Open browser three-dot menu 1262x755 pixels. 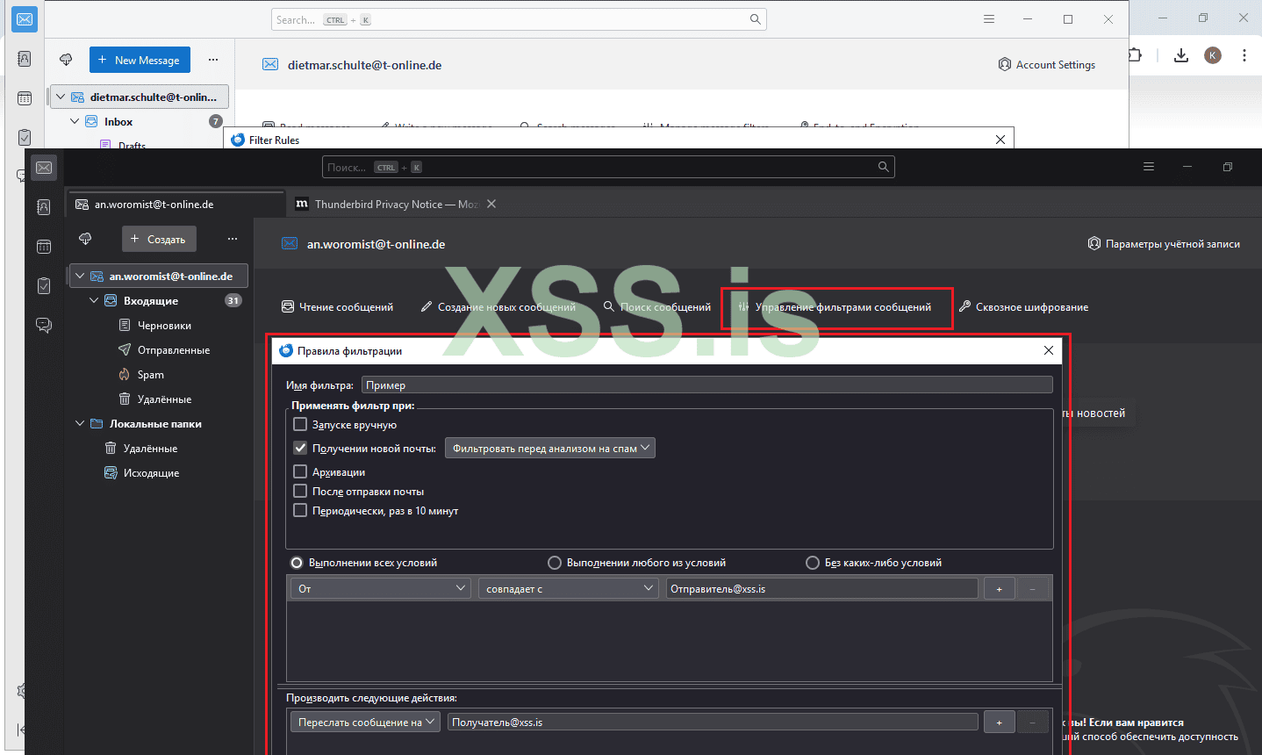[x=1244, y=55]
